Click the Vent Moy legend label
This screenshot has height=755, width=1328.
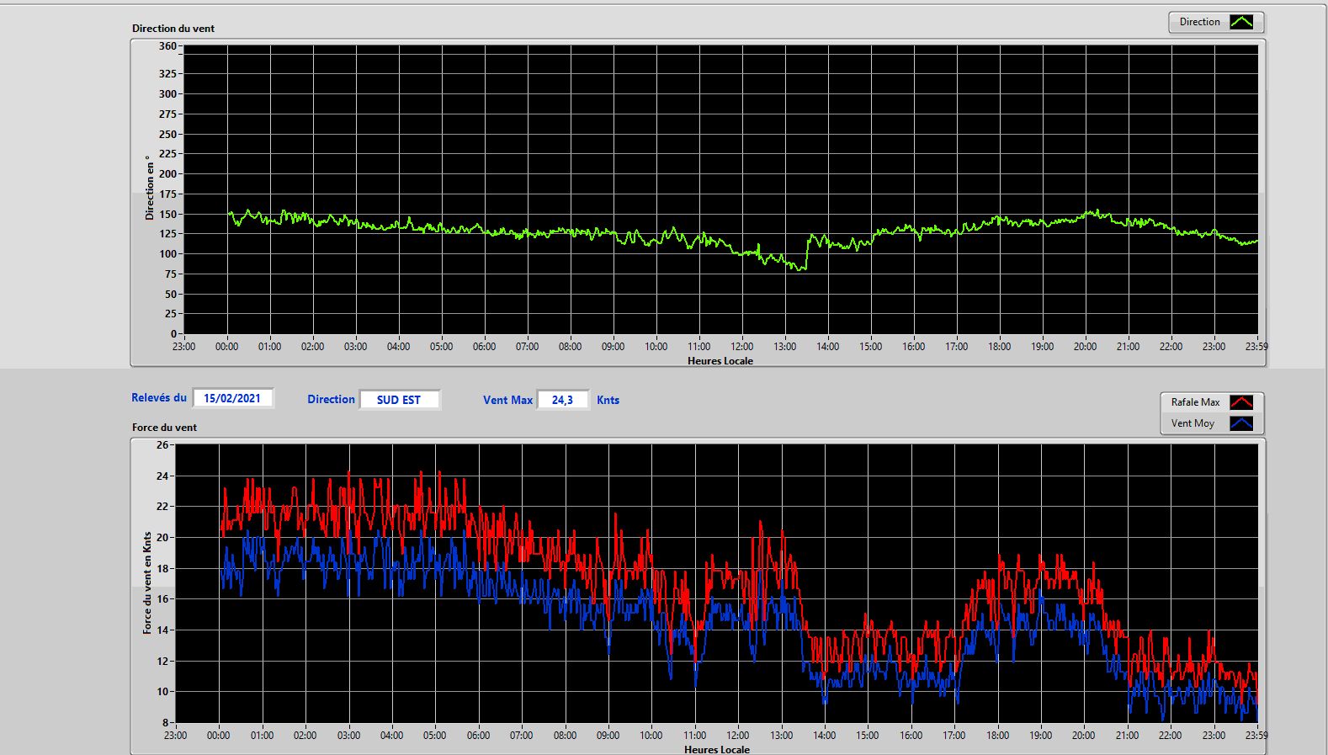(x=1193, y=423)
